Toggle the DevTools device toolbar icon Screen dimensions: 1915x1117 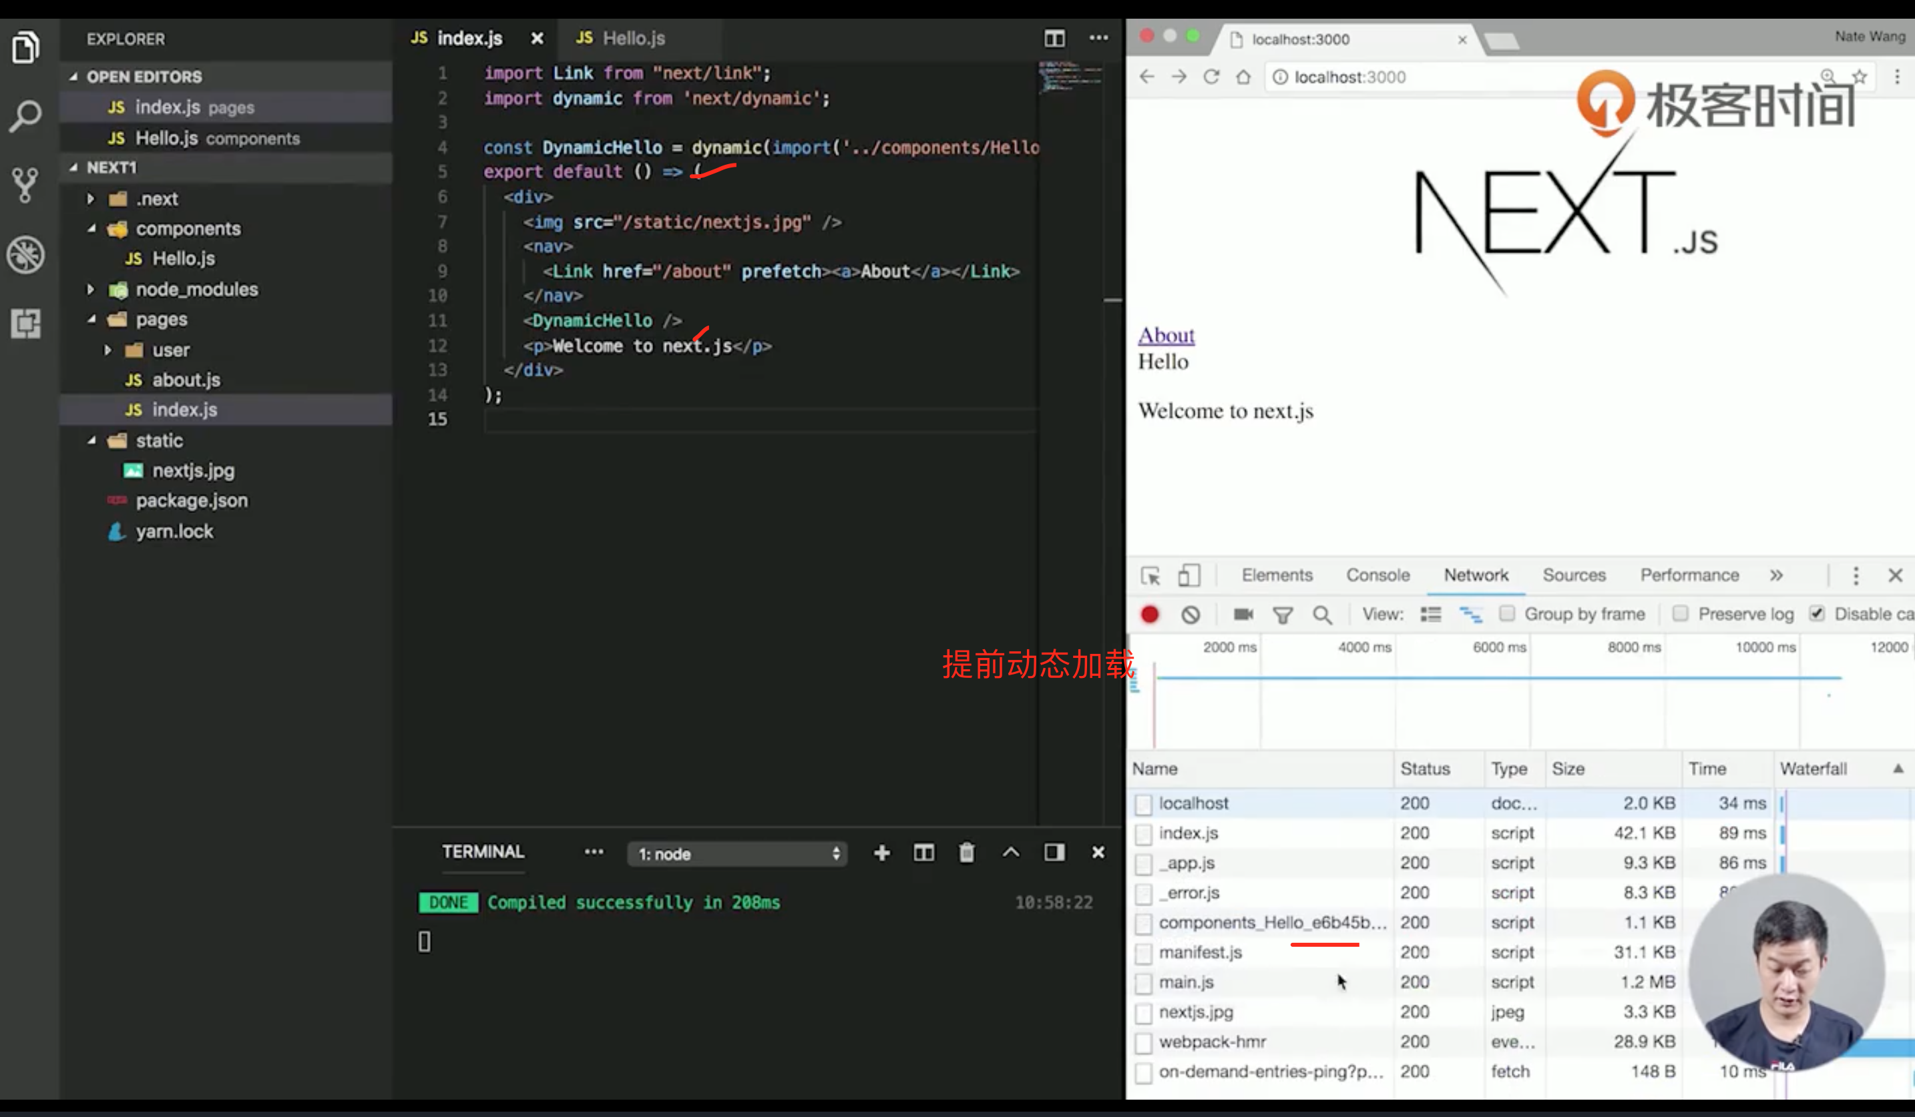click(x=1189, y=576)
